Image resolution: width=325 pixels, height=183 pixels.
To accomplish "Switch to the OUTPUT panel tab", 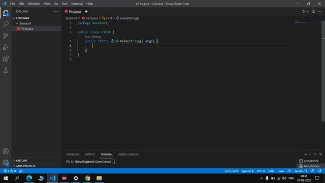I will pos(90,155).
